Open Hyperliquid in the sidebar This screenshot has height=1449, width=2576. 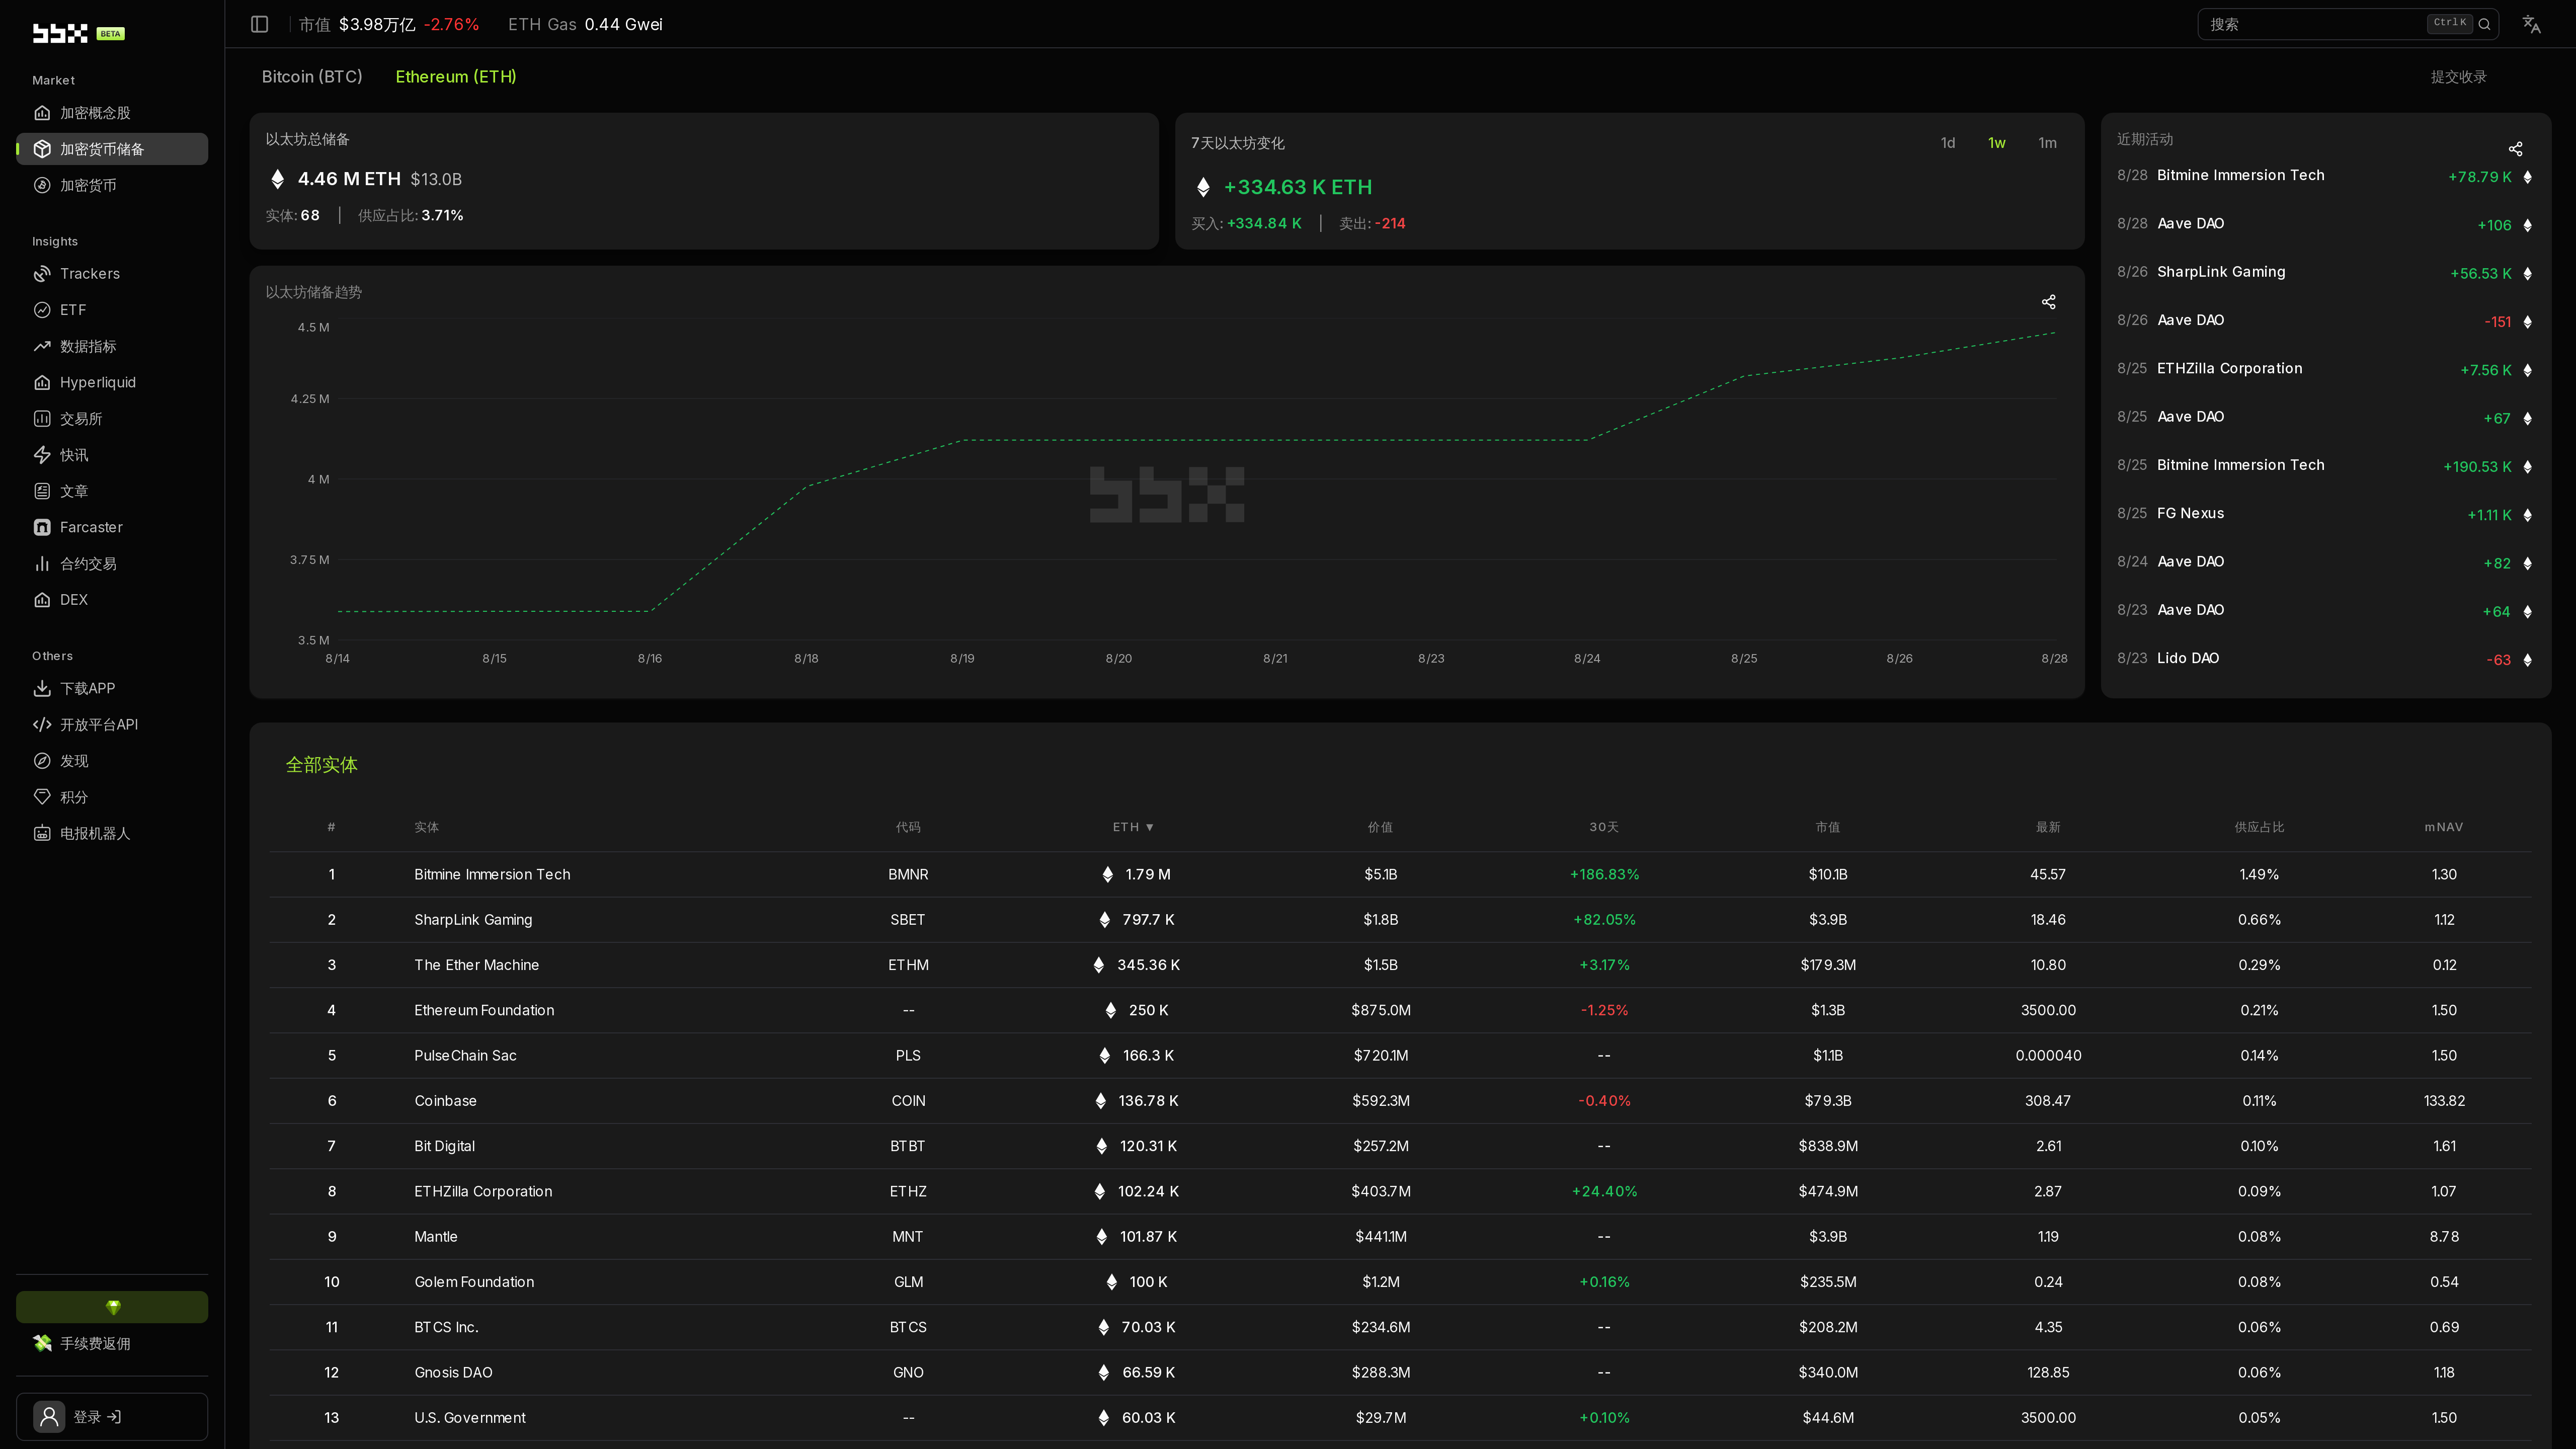[x=112, y=382]
